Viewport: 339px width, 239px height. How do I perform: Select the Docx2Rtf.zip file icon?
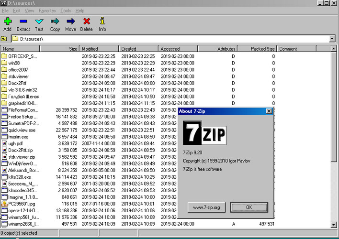(4, 150)
